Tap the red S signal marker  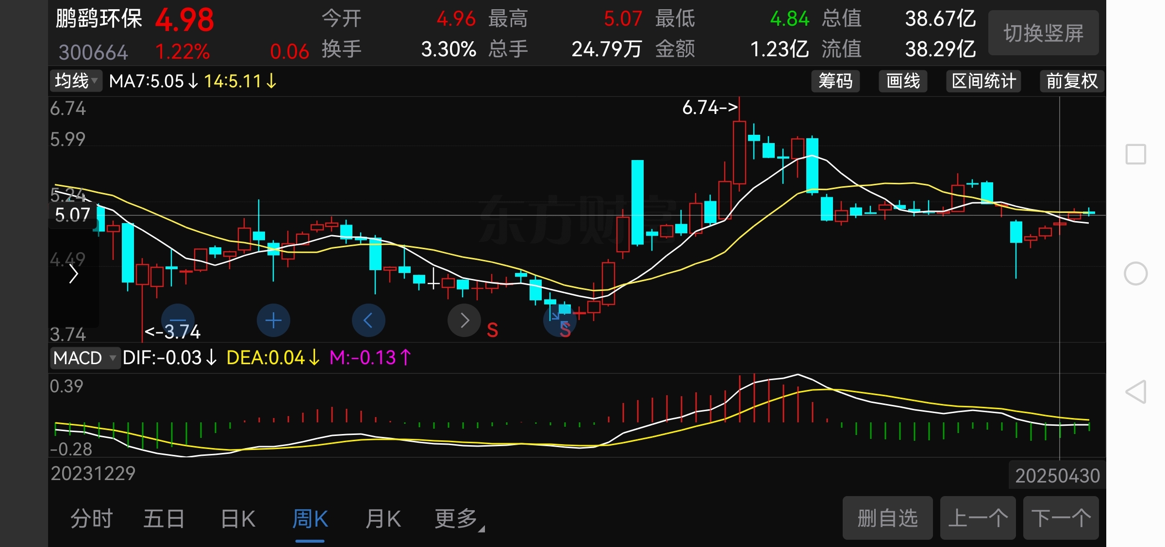pos(492,331)
